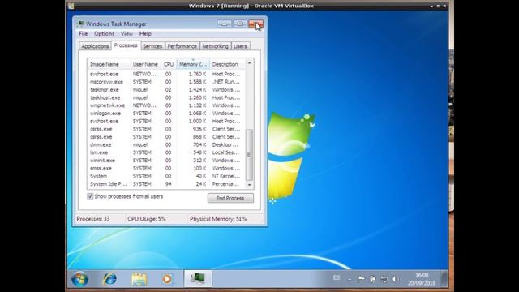Maximize the Task Manager window
The image size is (519, 292).
[240, 24]
